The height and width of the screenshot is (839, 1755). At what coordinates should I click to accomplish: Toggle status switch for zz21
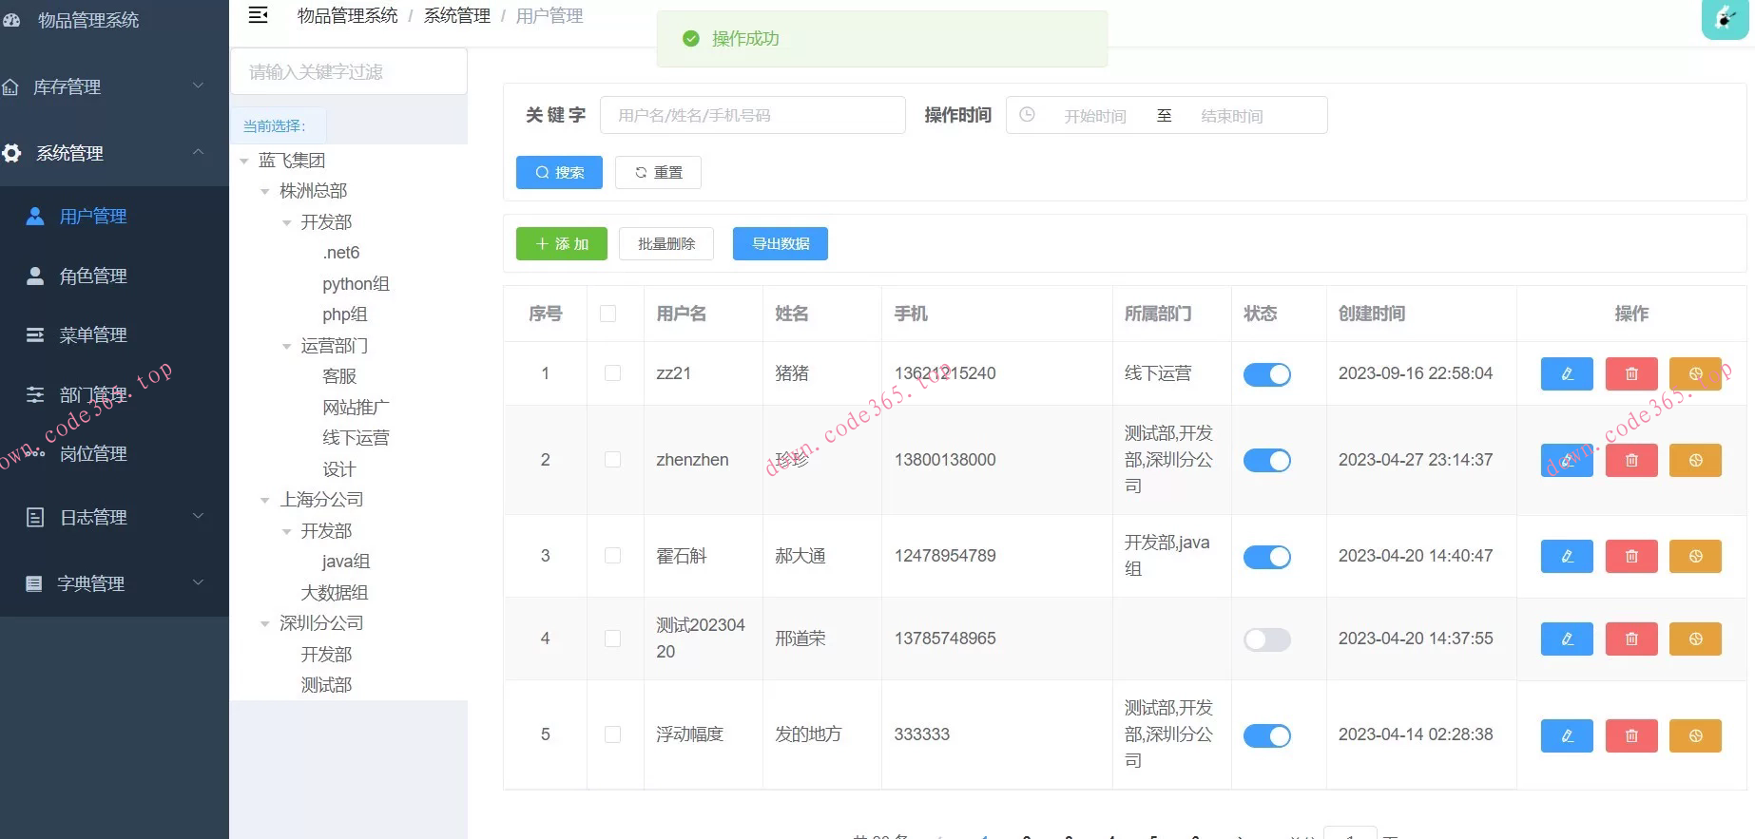click(1267, 374)
